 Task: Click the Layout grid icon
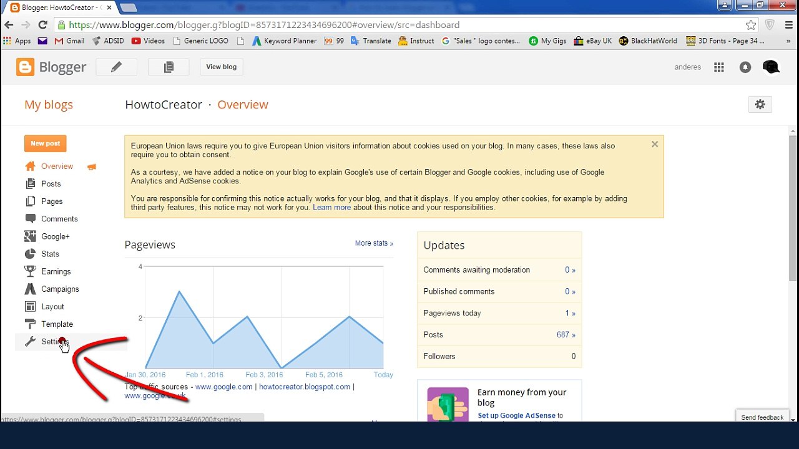tap(30, 306)
